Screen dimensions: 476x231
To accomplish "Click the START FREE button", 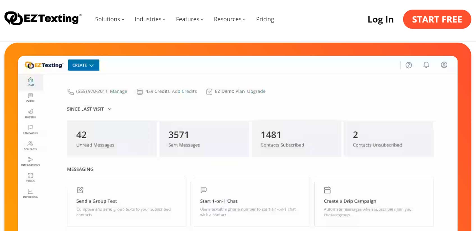I will pyautogui.click(x=437, y=19).
